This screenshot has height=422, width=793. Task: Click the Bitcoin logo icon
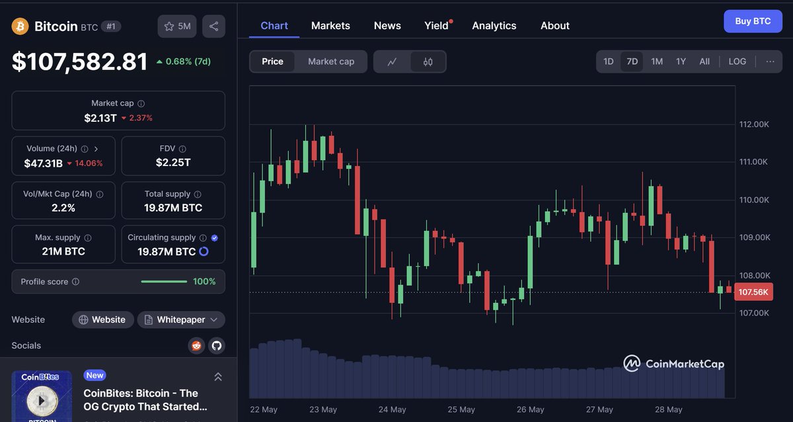(x=20, y=26)
